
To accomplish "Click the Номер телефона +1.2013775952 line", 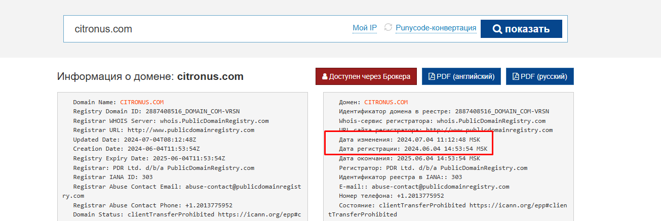I will point(391,196).
